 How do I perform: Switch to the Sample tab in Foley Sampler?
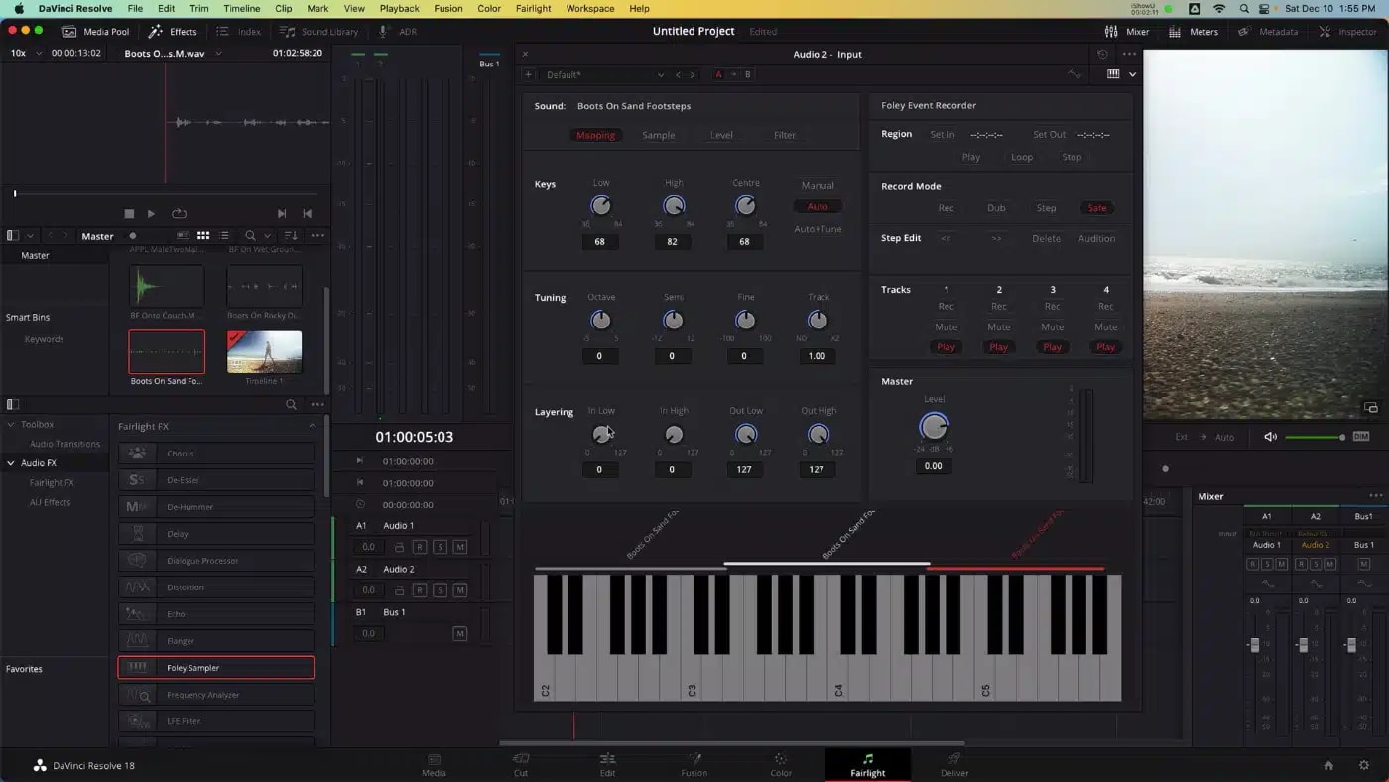(x=659, y=135)
